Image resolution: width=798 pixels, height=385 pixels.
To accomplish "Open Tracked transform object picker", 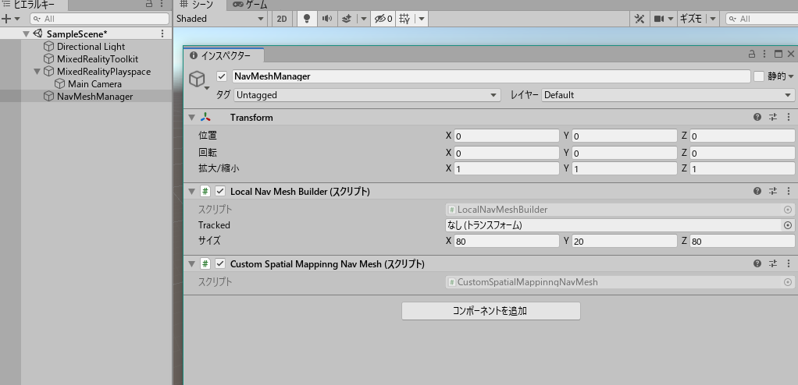I will point(788,225).
